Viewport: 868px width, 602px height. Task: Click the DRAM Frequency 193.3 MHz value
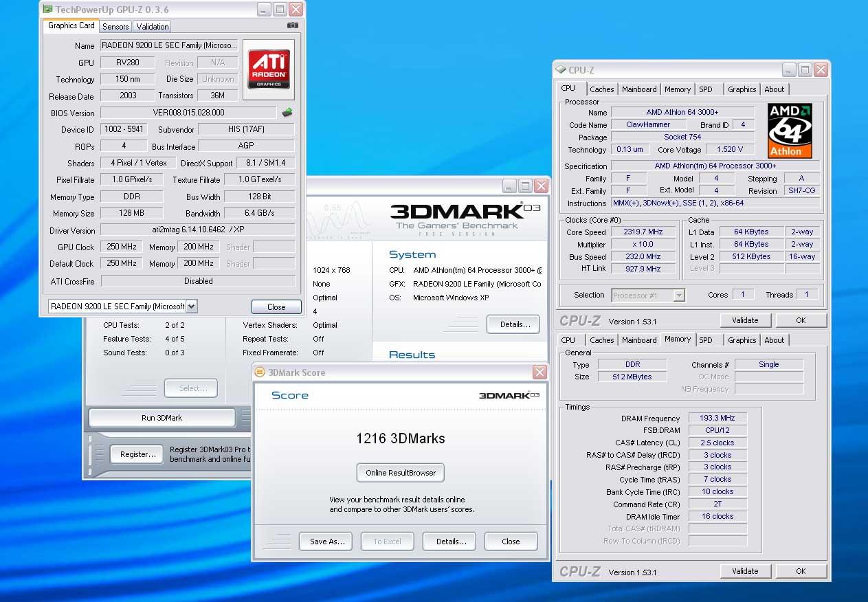pyautogui.click(x=717, y=418)
